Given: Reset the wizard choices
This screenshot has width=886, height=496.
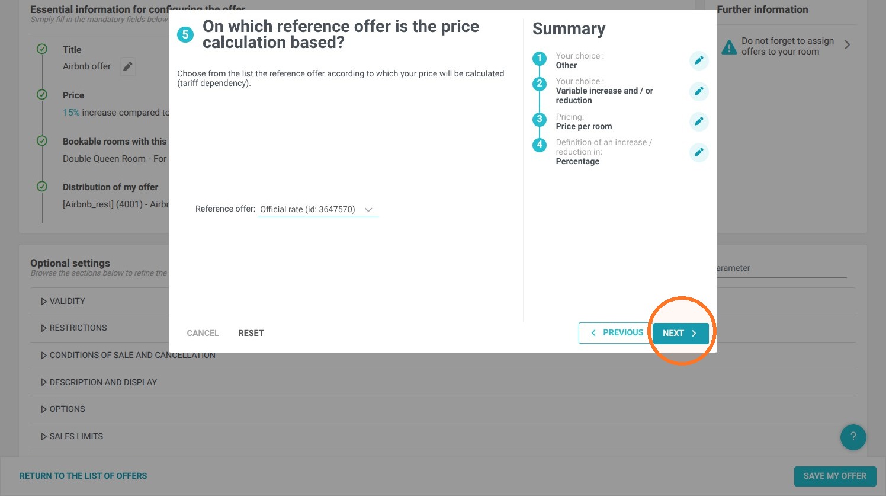Looking at the screenshot, I should 251,333.
